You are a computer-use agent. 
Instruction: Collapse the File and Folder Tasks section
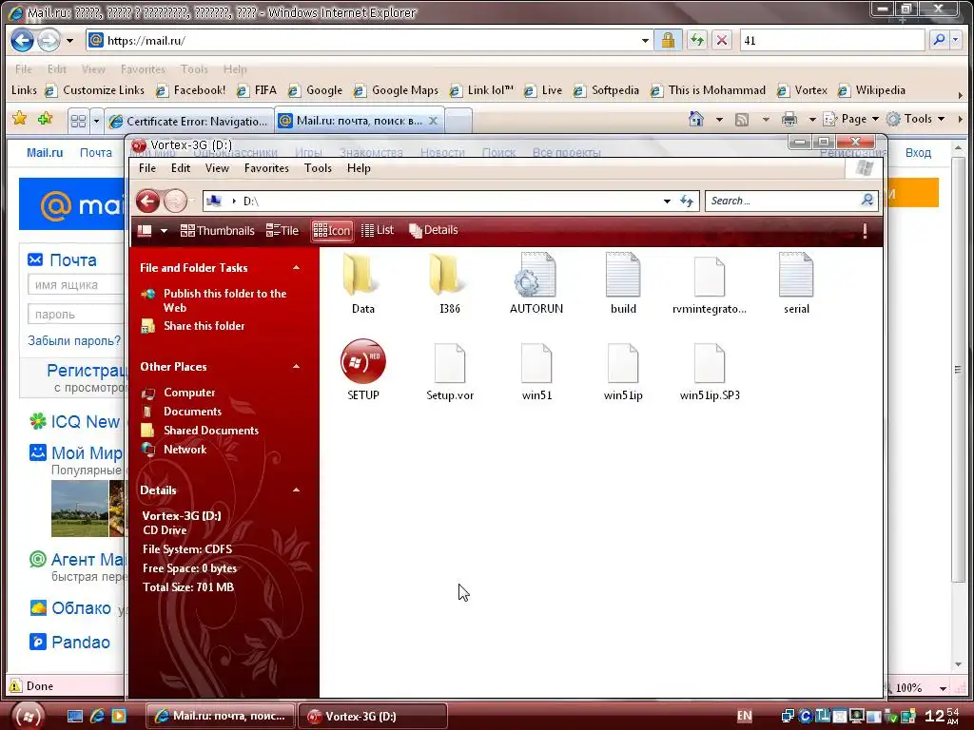click(x=297, y=267)
